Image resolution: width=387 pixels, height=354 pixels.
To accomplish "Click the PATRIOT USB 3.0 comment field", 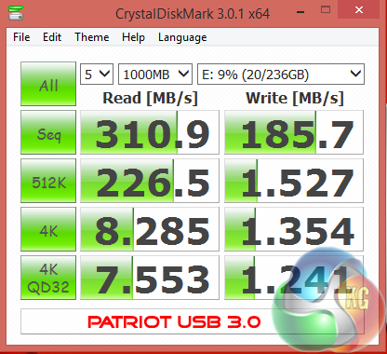I will coord(193,321).
